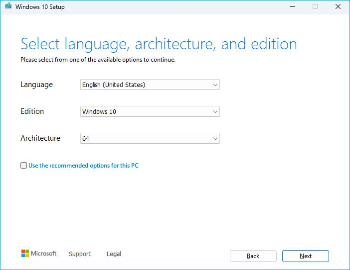Click the 'Select language, architecture, and edition' heading
Screen dimensions: 350x270
(159, 44)
